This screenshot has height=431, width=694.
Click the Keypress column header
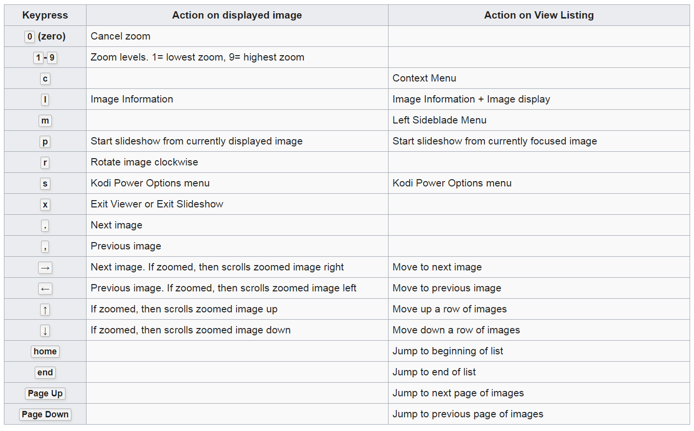tap(45, 15)
